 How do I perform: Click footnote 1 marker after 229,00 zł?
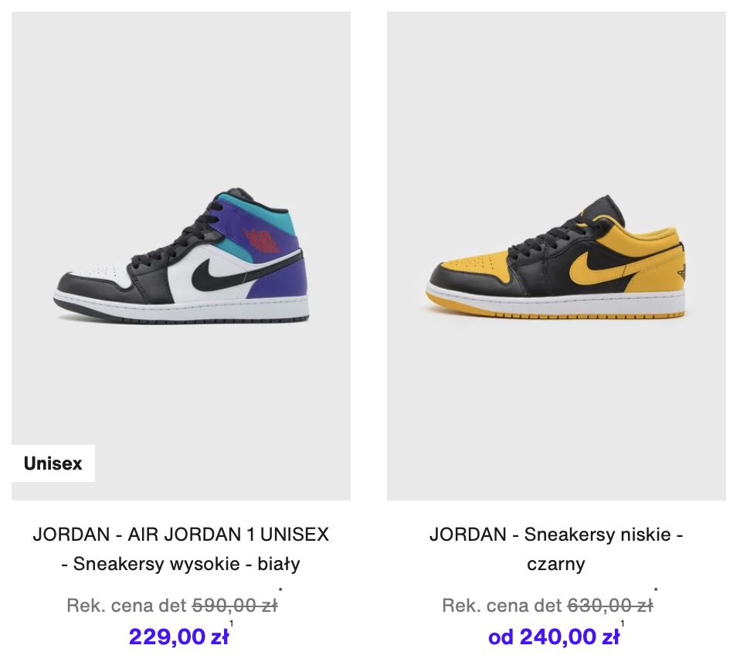231,623
